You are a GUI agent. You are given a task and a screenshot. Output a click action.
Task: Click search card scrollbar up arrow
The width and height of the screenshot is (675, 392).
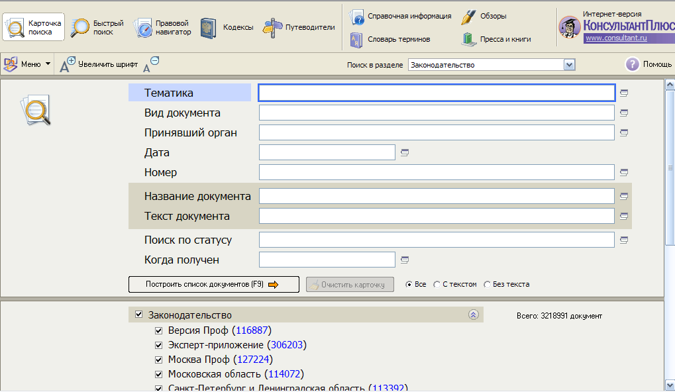670,84
